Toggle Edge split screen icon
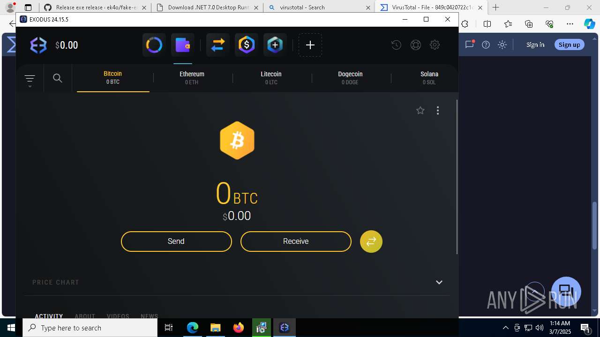 pos(487,24)
